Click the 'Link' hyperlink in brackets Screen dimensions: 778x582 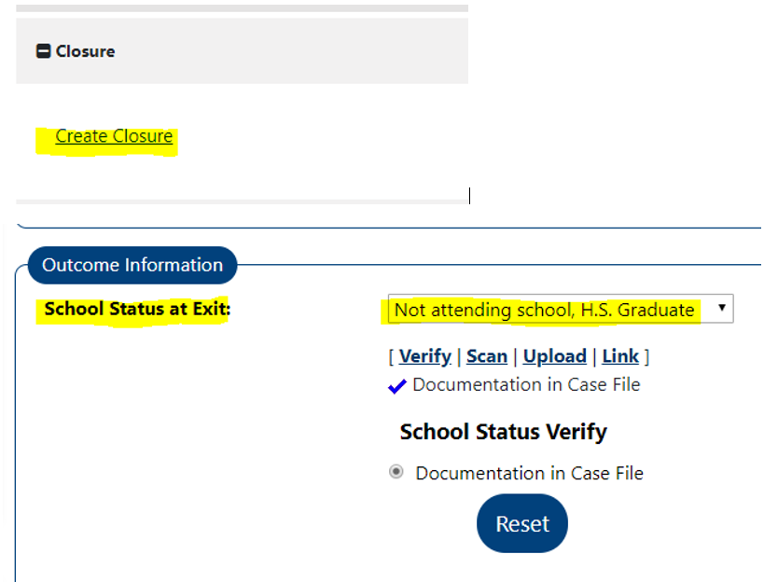(620, 356)
